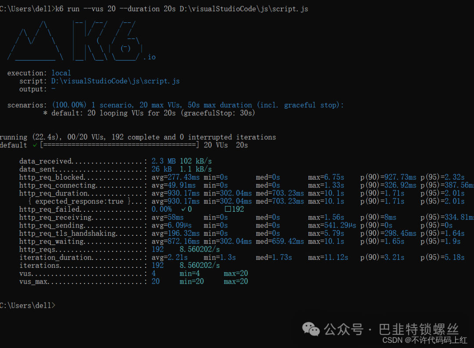Click the 'http_req_waiting' metric label
Viewport: 474px width, 348px height.
pos(52,241)
